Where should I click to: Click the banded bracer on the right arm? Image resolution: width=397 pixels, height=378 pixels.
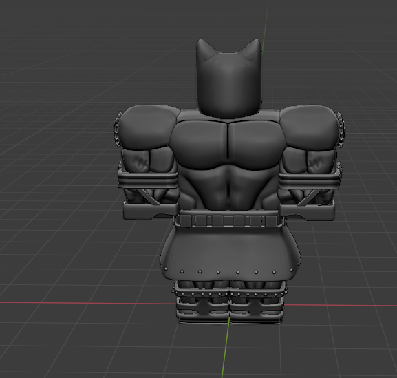pos(309,180)
